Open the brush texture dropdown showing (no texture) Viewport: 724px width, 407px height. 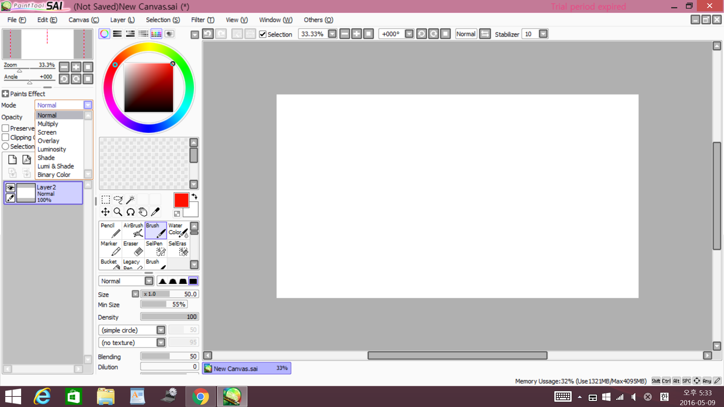click(x=161, y=342)
